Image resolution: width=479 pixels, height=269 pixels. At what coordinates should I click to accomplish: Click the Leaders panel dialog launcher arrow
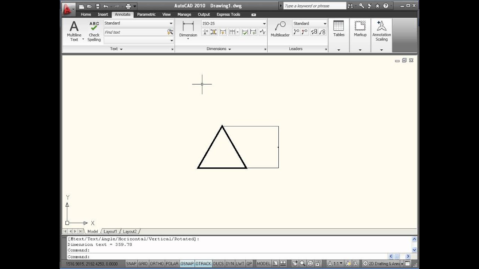(326, 49)
